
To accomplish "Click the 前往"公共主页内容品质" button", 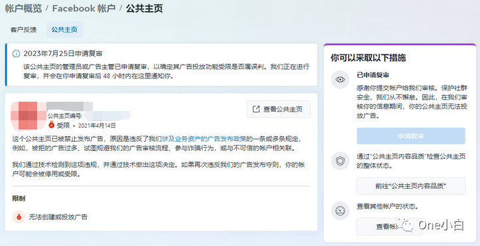I will click(x=411, y=186).
